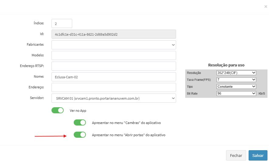Screen dimensions: 269x163
Task: Toggle the "Ver no App" switch
Action: [58, 110]
